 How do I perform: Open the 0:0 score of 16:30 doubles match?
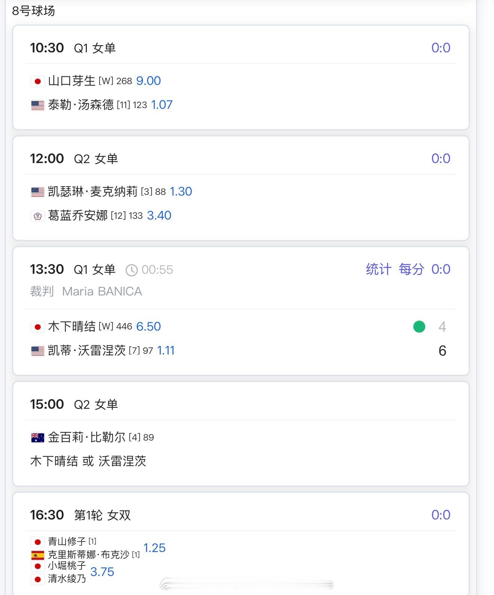pos(440,515)
